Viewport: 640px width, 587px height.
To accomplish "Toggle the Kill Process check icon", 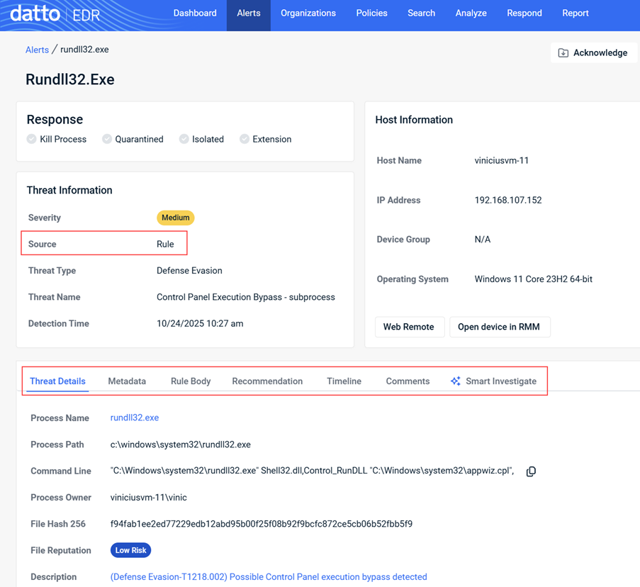I will click(x=32, y=139).
